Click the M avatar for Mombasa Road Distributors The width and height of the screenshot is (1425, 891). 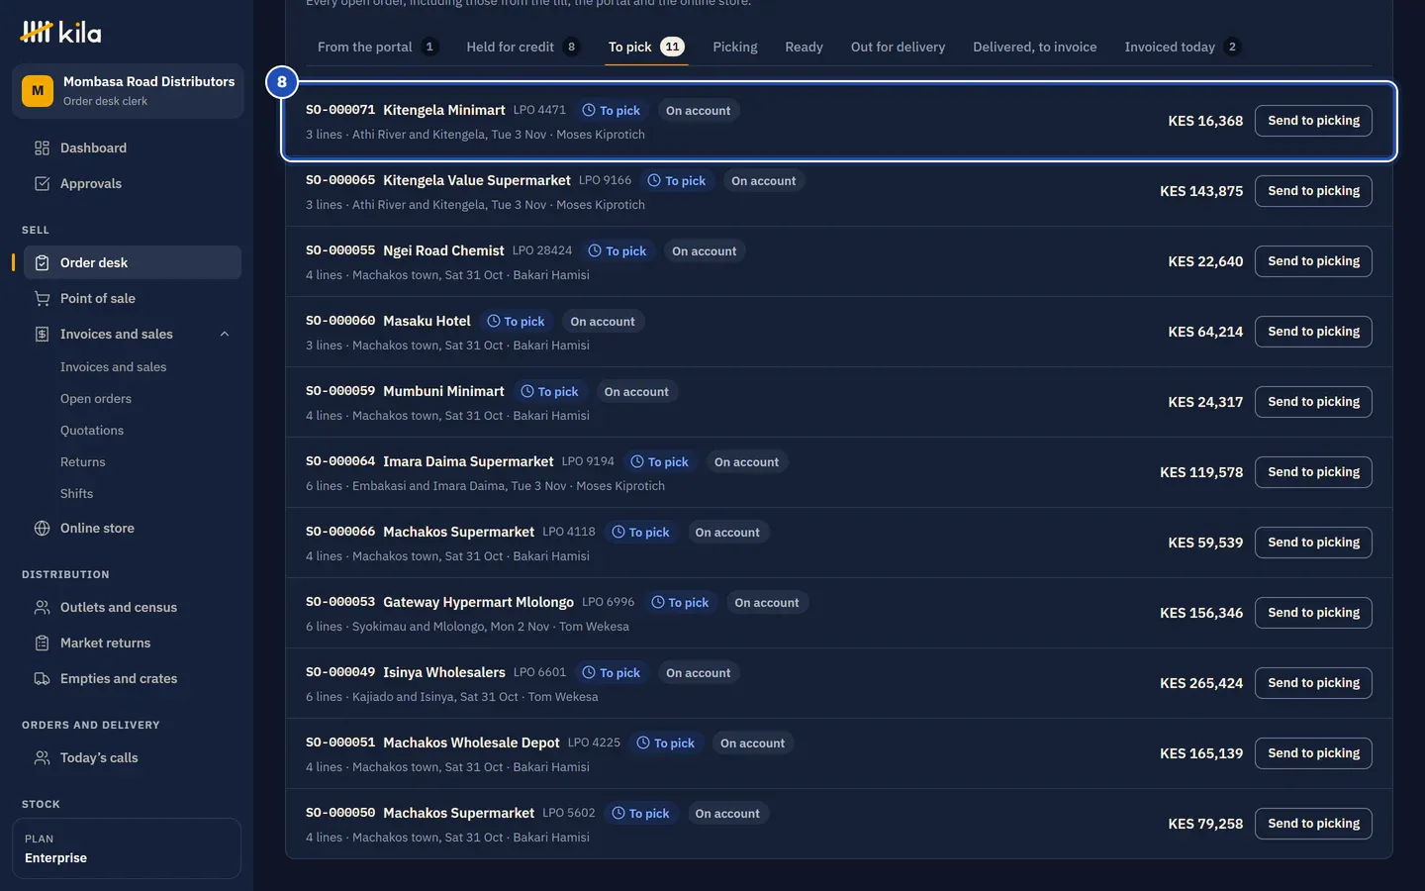pos(38,91)
